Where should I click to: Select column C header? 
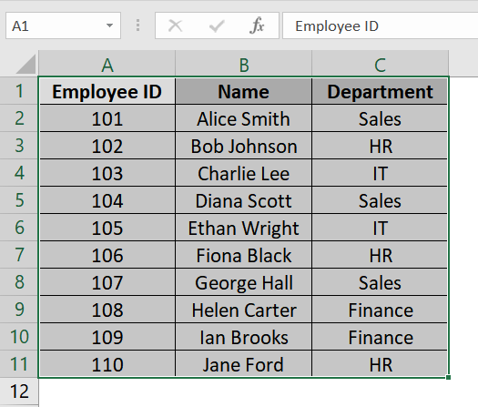click(x=381, y=64)
